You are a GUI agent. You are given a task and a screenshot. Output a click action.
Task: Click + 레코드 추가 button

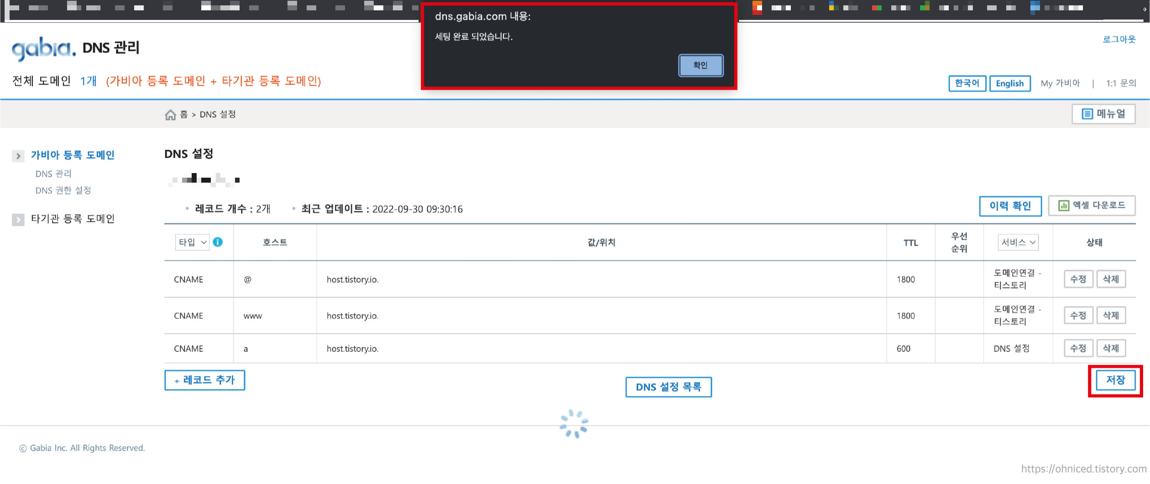tap(204, 380)
